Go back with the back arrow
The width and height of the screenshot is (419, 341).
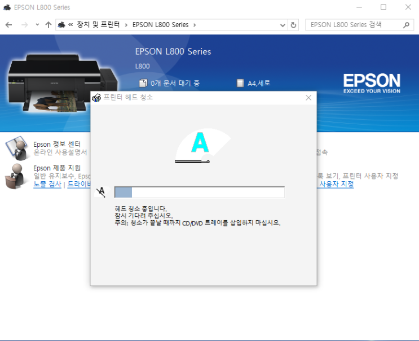[x=9, y=25]
